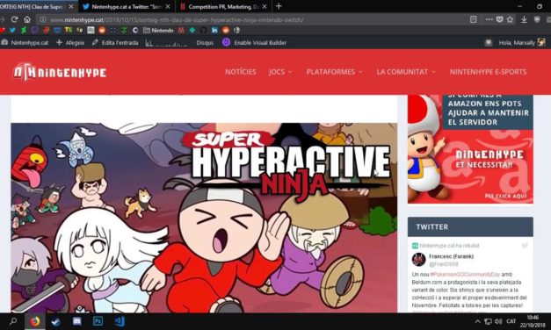Open site information icon in address bar
This screenshot has height=330, width=551.
pyautogui.click(x=43, y=19)
